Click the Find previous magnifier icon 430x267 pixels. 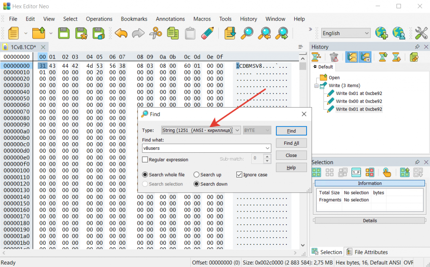coord(265,33)
